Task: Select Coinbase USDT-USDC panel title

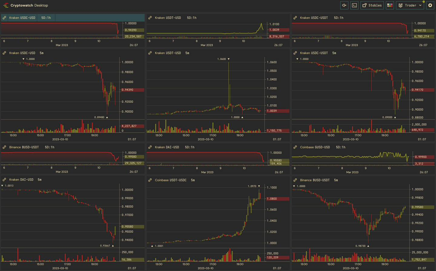Action: 171,180
